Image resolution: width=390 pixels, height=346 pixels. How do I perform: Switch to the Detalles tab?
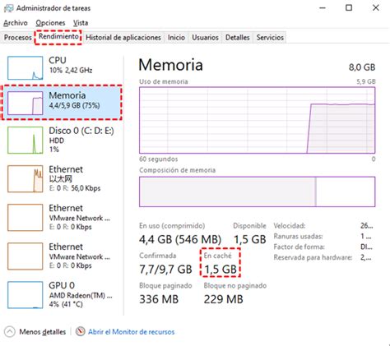[x=238, y=38]
